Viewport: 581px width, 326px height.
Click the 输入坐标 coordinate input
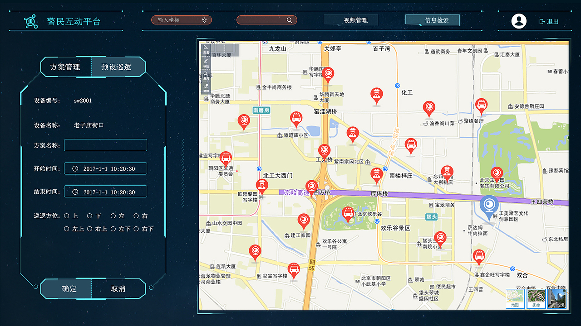click(181, 20)
